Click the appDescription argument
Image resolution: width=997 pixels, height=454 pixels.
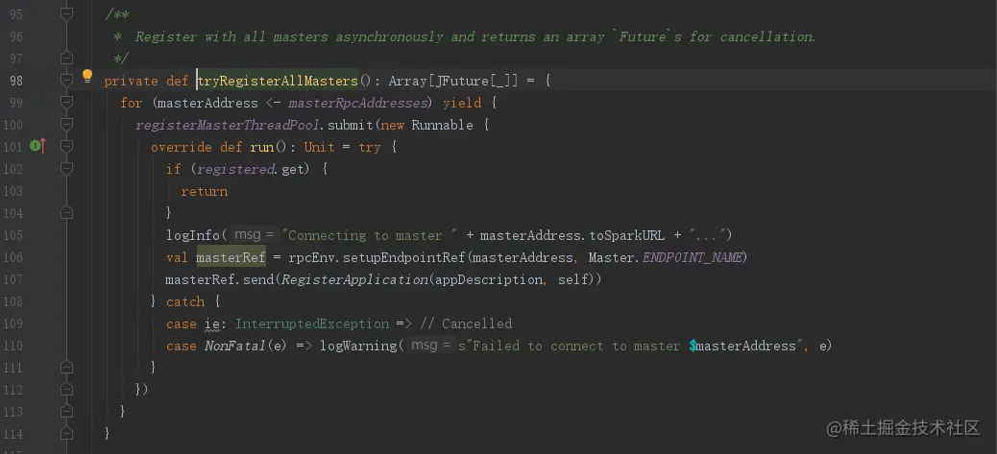pyautogui.click(x=488, y=279)
